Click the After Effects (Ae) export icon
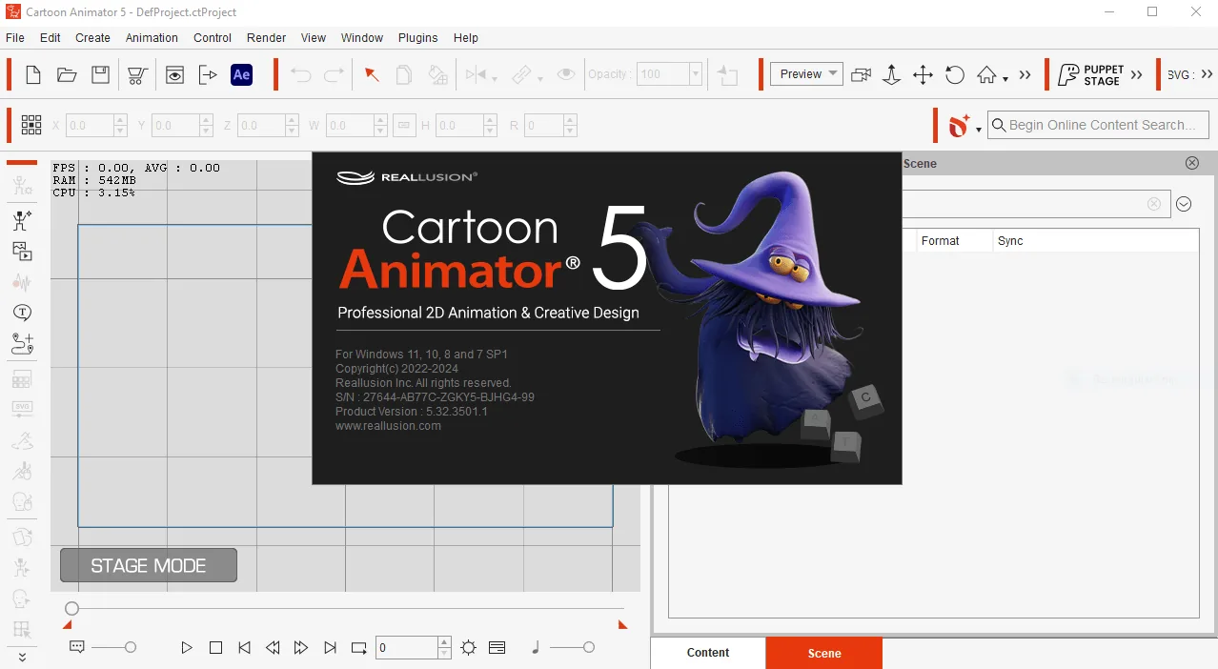Screen dimensions: 1218x669 click(x=242, y=74)
